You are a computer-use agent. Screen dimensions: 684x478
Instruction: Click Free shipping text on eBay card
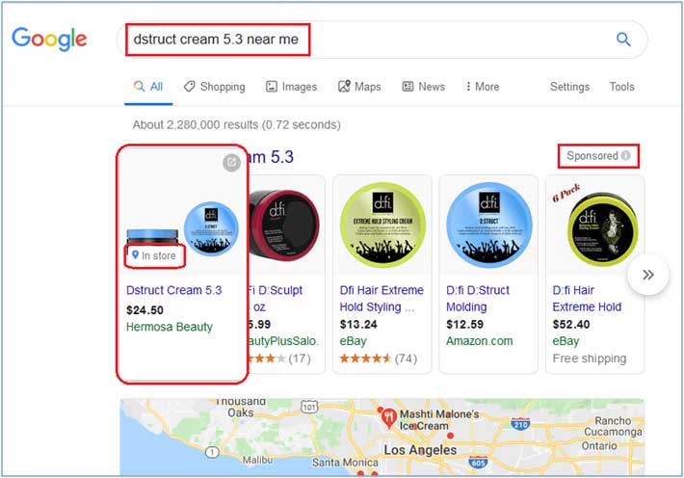tap(590, 358)
